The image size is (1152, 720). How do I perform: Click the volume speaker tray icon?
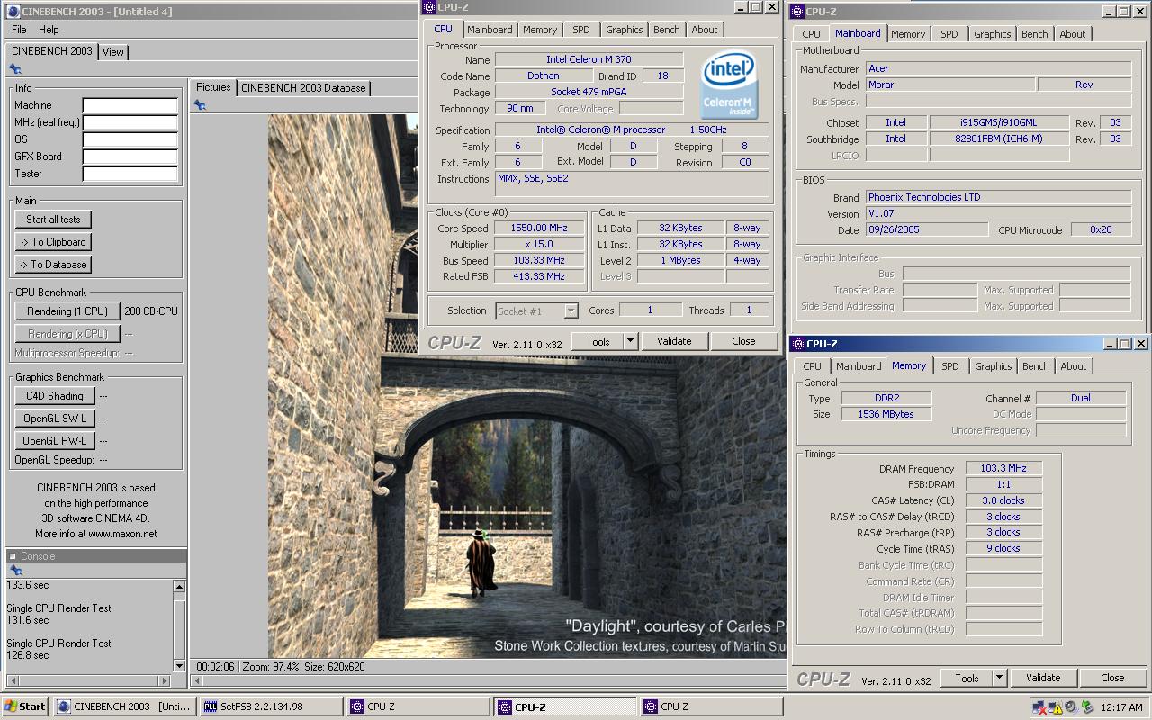click(1071, 707)
